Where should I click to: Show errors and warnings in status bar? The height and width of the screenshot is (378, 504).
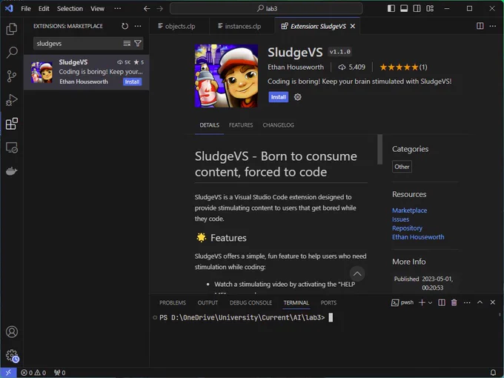33,373
